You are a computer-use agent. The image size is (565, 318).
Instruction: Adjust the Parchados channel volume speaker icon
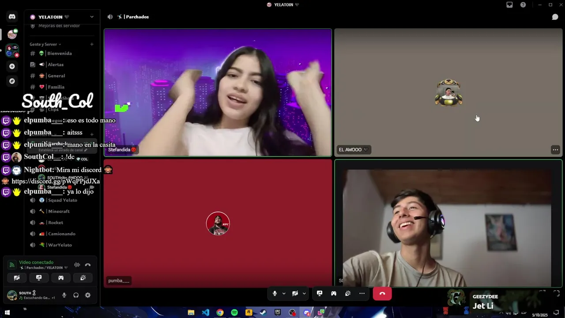110,17
